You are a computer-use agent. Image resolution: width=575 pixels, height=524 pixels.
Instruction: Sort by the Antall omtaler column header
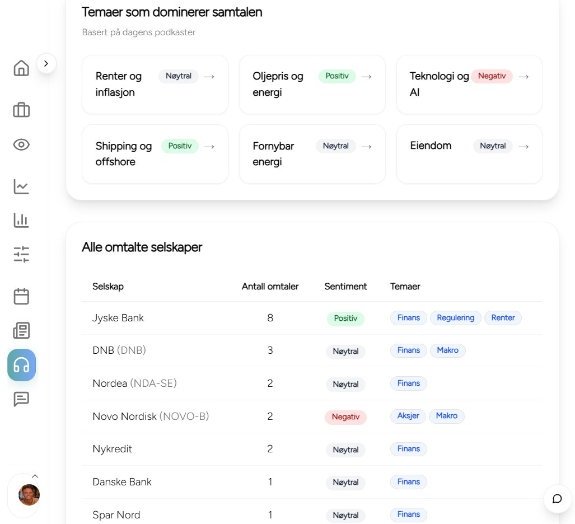[270, 287]
